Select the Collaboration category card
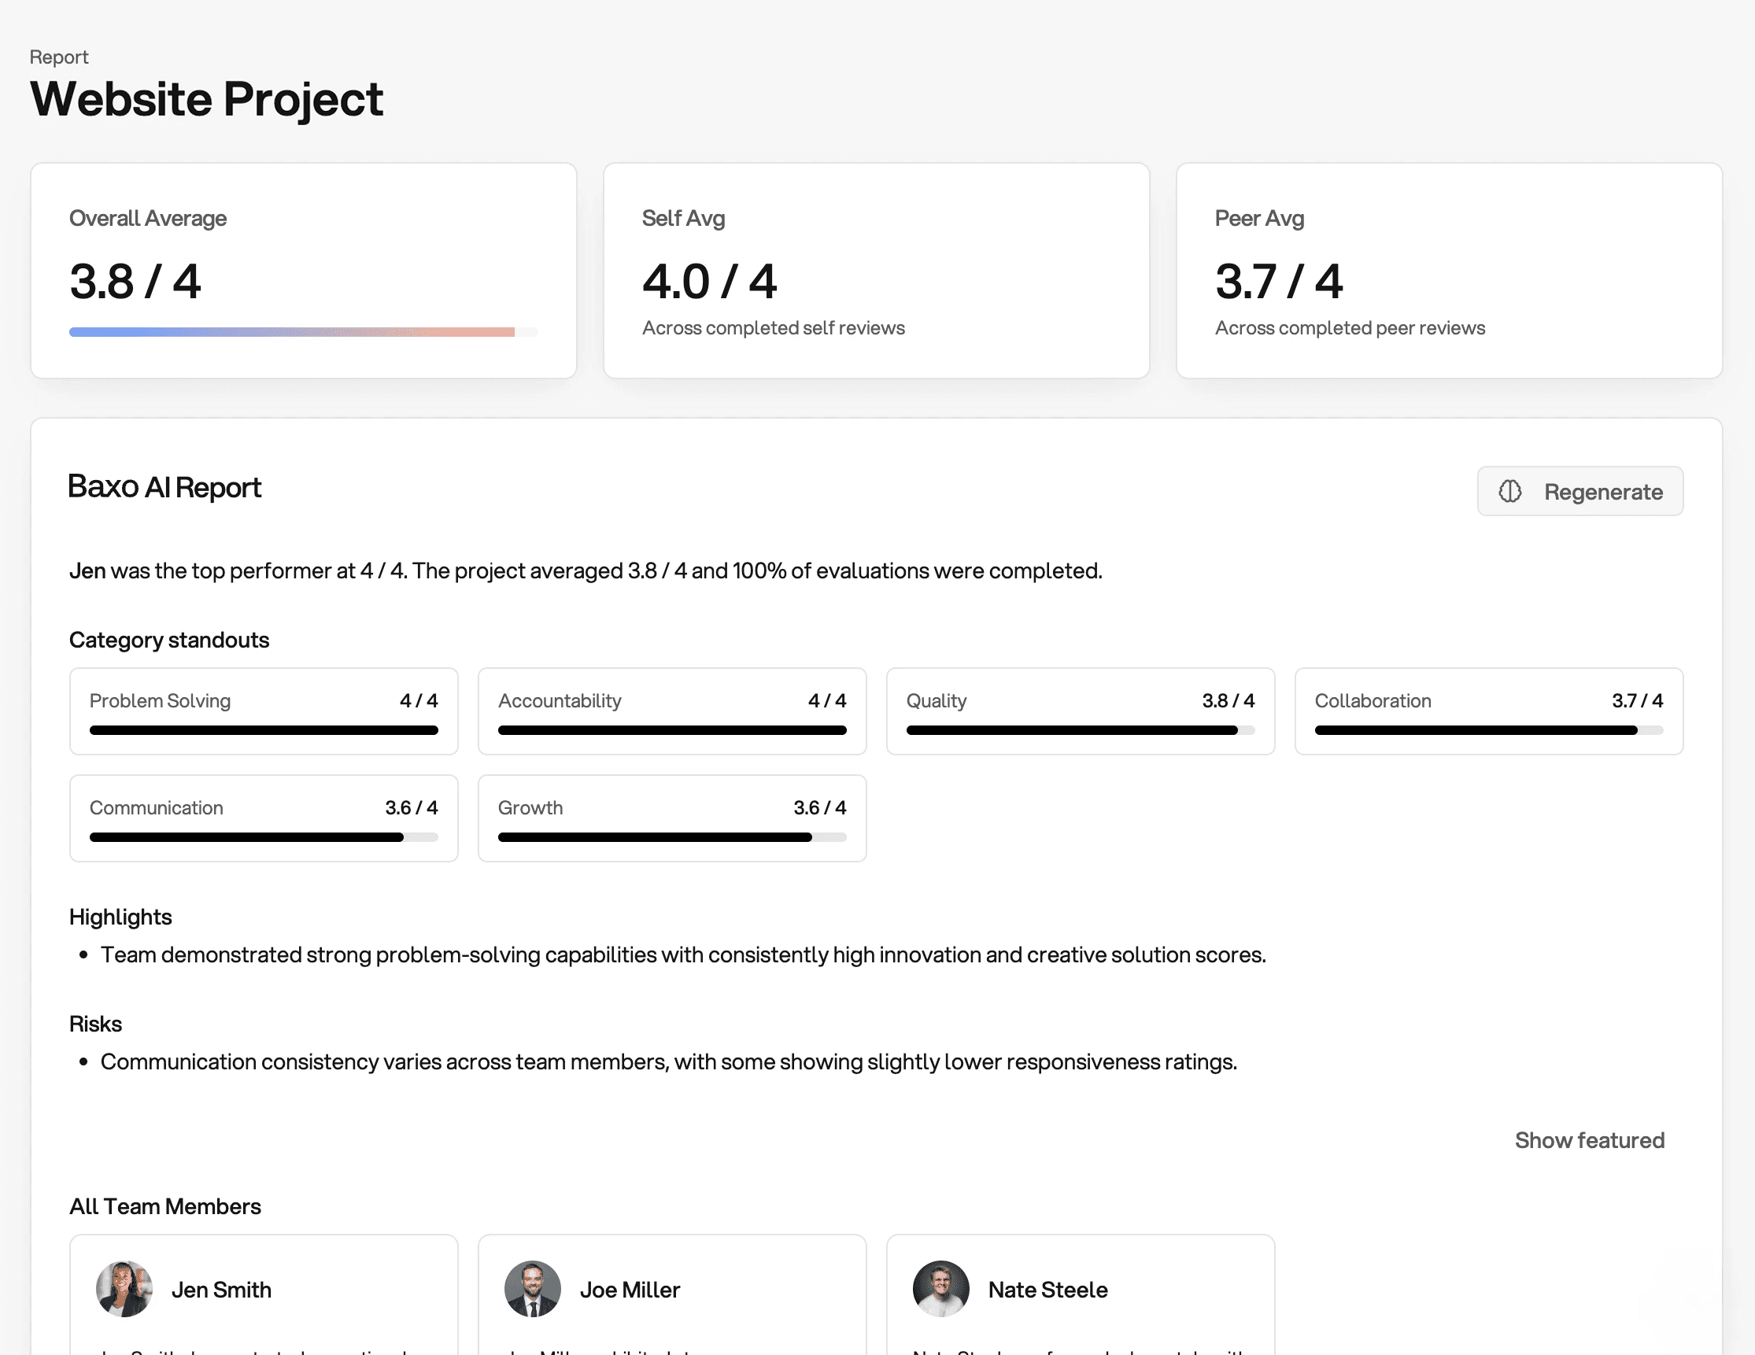Screen dimensions: 1755x1355 1488,711
